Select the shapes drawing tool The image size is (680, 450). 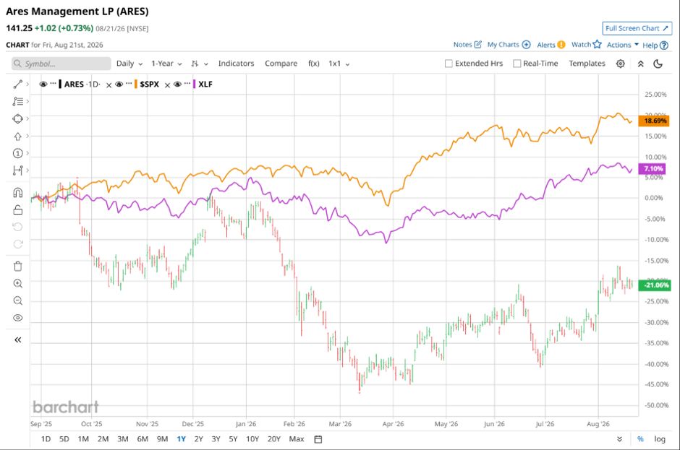18,118
